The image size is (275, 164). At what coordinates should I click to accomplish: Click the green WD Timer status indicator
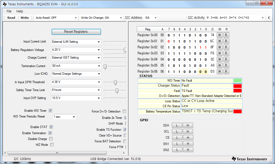(237, 81)
